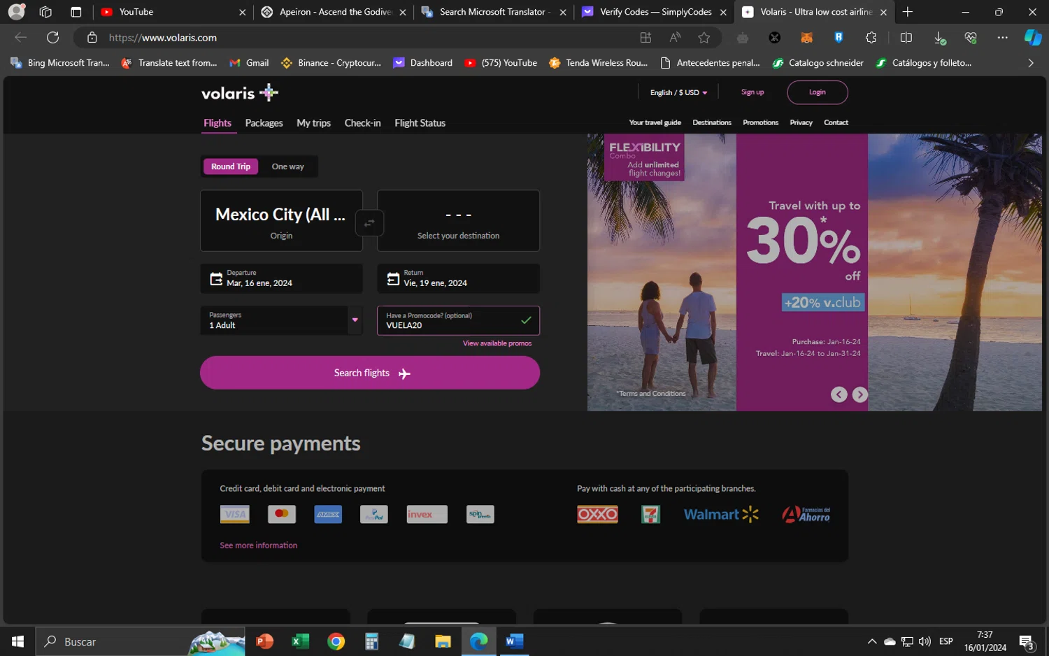
Task: Open the Return date calendar icon
Action: point(393,279)
